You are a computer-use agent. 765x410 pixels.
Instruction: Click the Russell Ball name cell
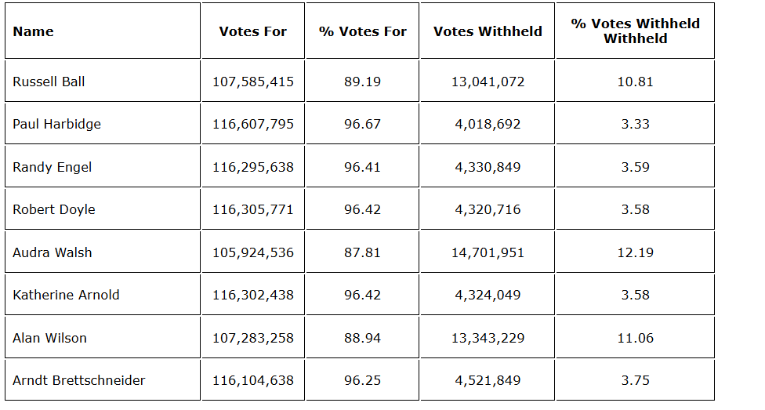[49, 82]
